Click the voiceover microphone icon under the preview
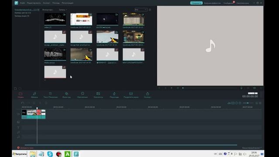Image resolution: width=279 pixels, height=157 pixels. pos(242,88)
